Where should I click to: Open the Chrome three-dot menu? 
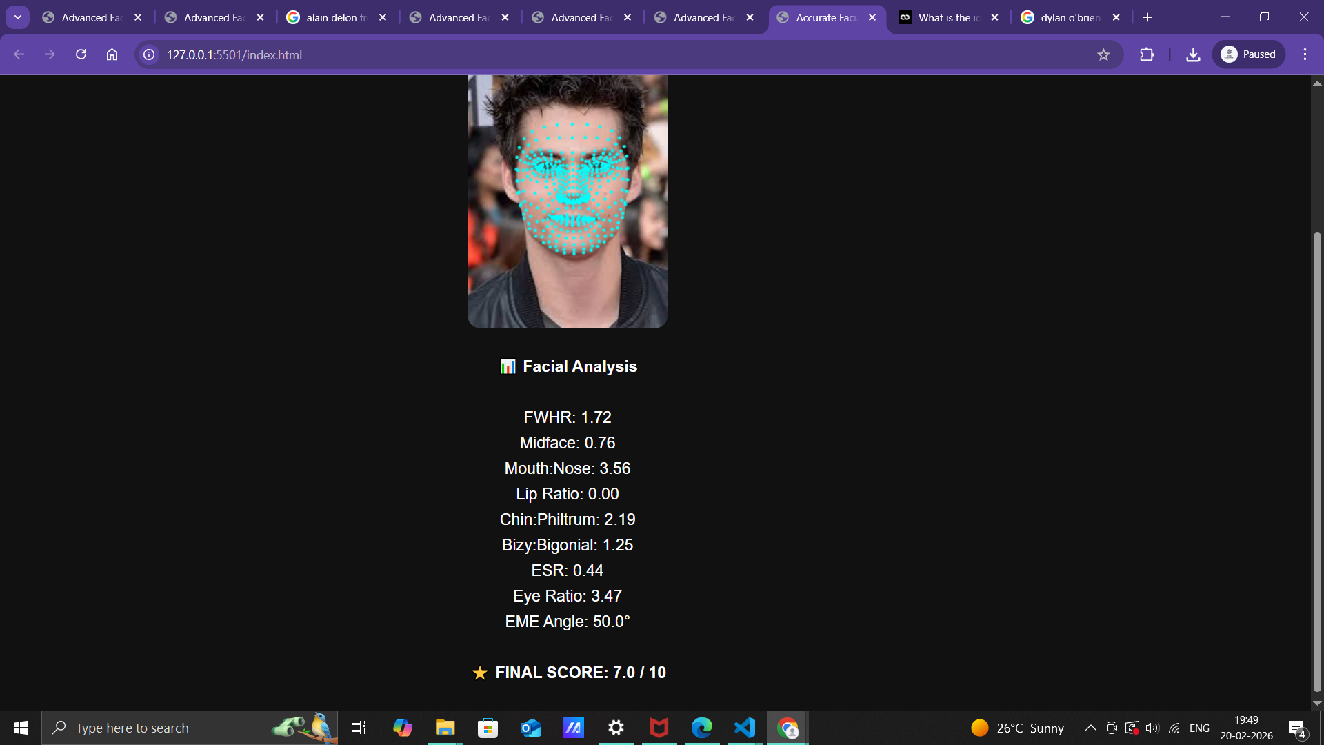tap(1305, 54)
